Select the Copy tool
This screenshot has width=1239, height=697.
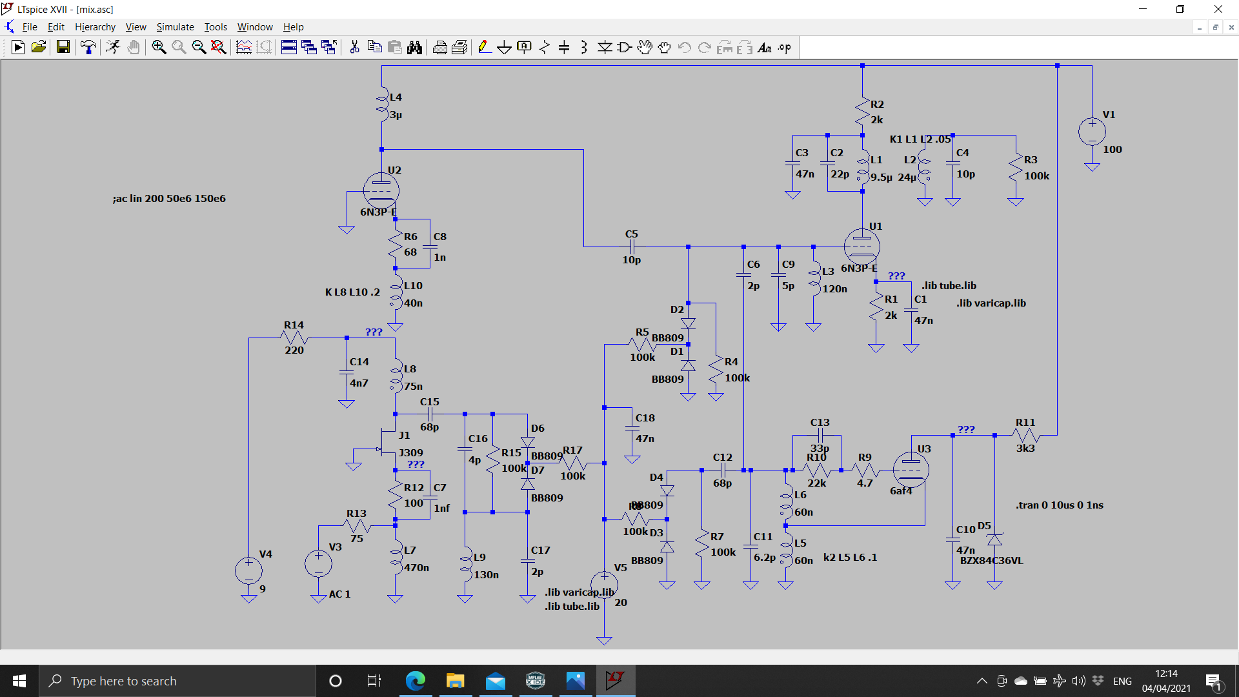coord(374,47)
